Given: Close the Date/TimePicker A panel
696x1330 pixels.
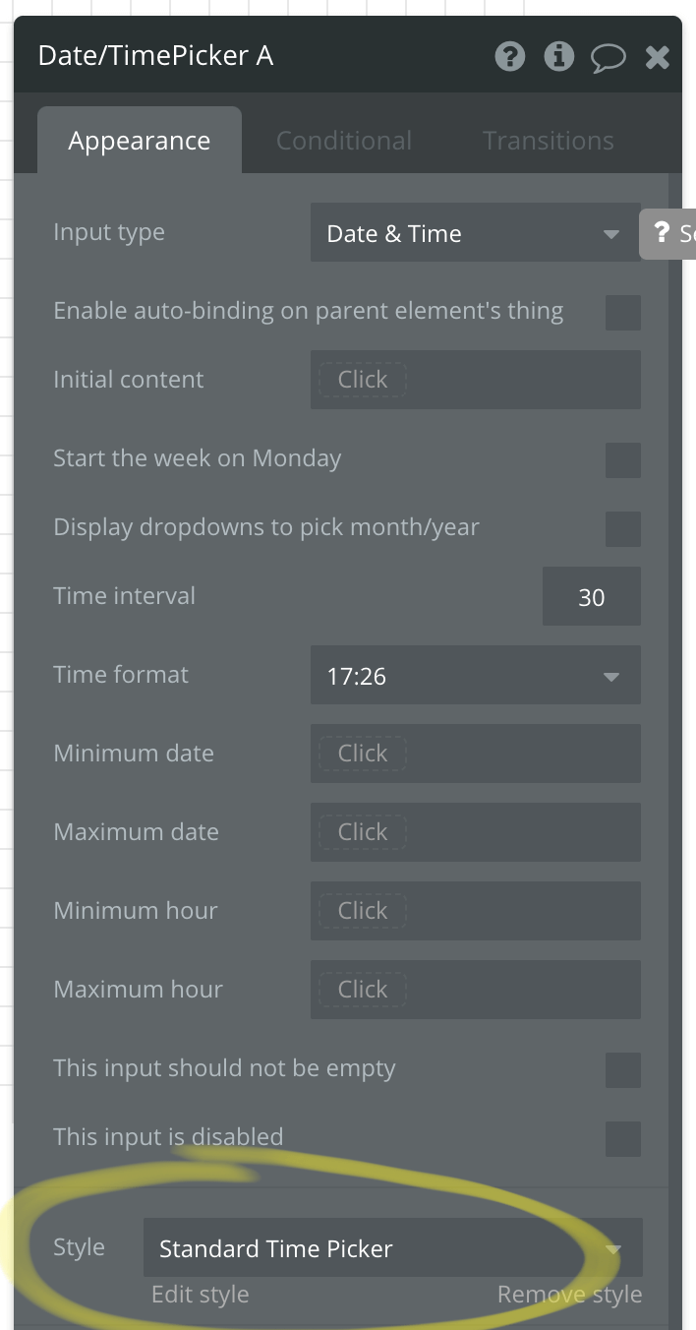Looking at the screenshot, I should click(657, 58).
